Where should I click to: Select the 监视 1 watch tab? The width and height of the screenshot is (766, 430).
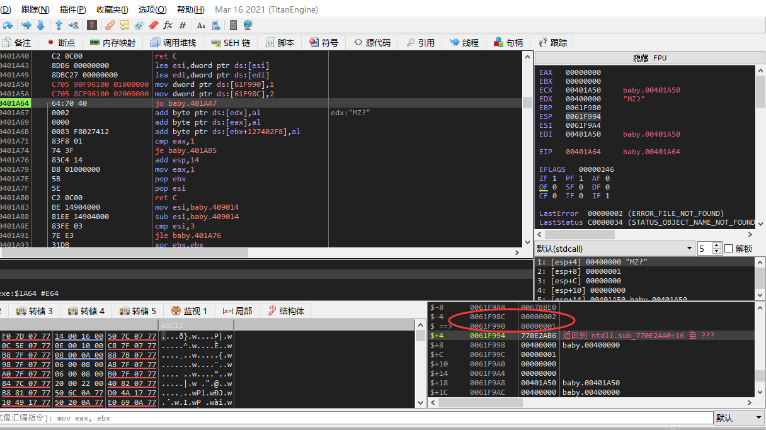tap(189, 311)
